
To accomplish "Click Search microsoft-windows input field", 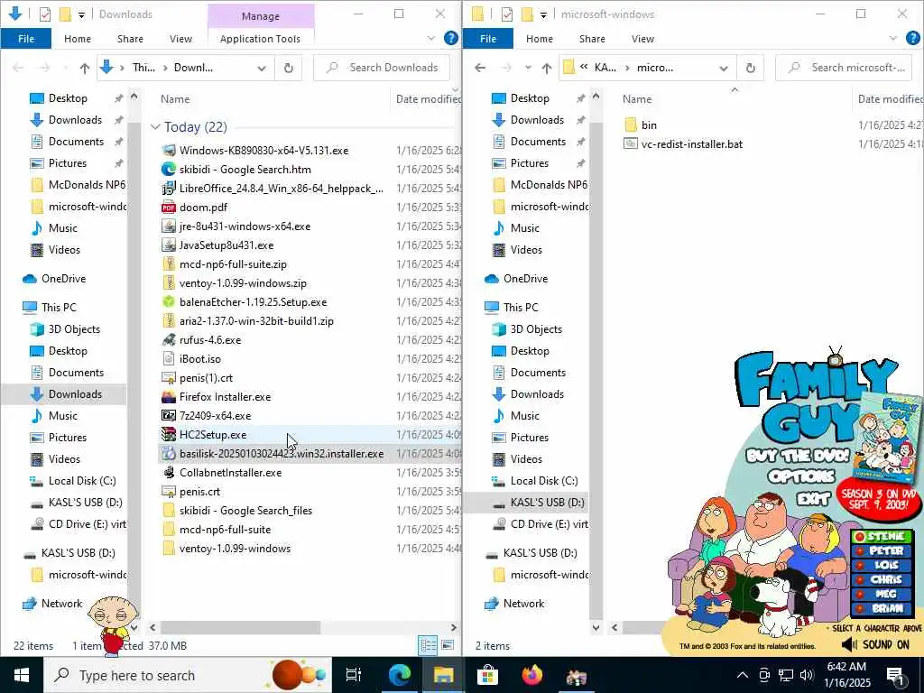I will (x=844, y=68).
